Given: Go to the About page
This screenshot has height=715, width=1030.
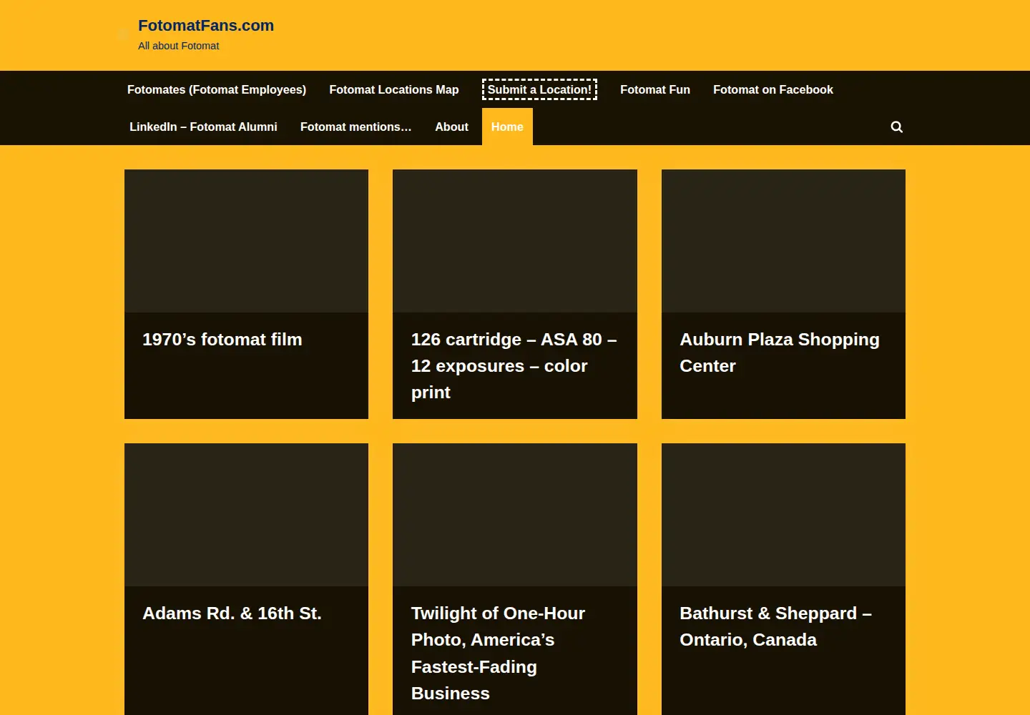Looking at the screenshot, I should pos(451,127).
